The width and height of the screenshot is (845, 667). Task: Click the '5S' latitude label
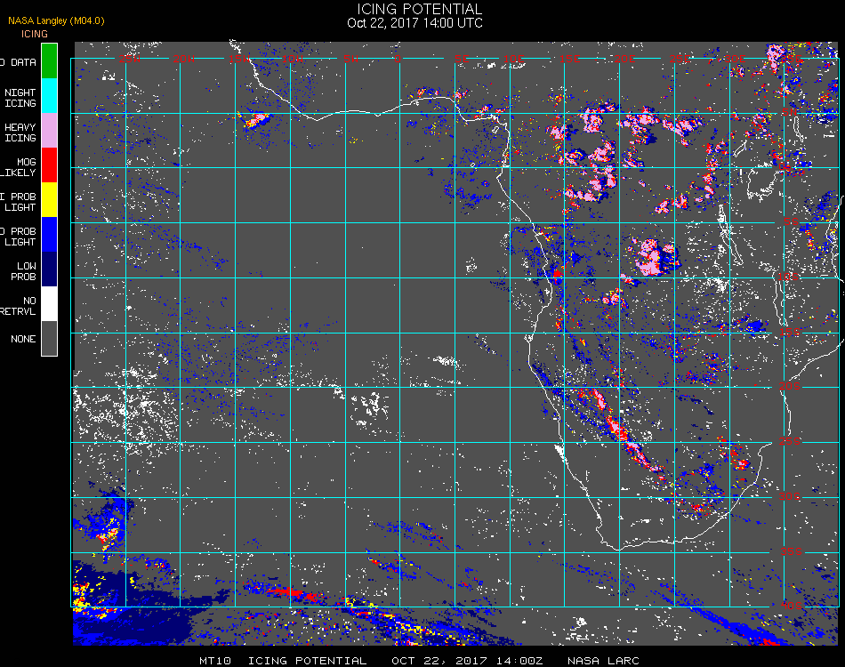pyautogui.click(x=791, y=221)
